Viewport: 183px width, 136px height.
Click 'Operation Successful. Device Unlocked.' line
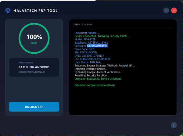(x=98, y=79)
